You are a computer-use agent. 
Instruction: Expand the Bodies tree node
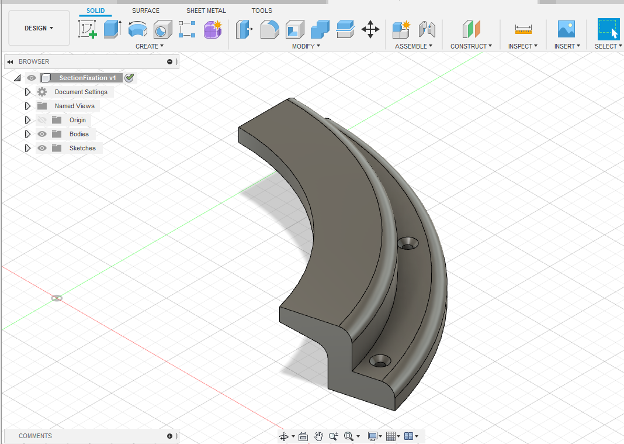click(x=27, y=134)
